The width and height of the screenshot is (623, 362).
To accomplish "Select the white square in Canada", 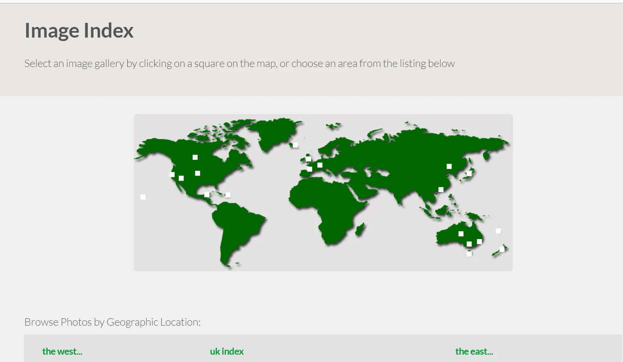I will click(x=195, y=157).
